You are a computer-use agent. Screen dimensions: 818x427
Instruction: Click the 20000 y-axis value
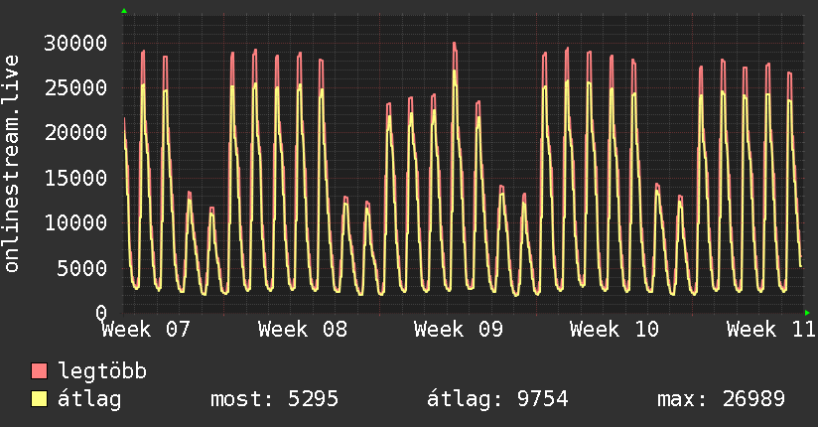[x=75, y=133]
